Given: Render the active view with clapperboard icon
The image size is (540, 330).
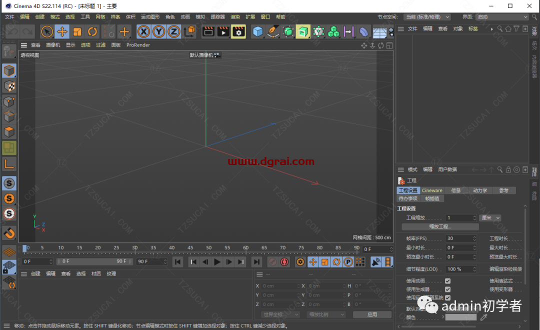Looking at the screenshot, I should [x=208, y=31].
